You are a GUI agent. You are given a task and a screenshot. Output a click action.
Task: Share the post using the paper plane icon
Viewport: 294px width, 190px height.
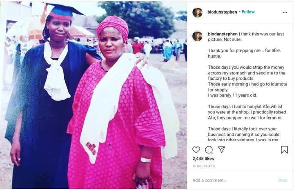point(221,150)
